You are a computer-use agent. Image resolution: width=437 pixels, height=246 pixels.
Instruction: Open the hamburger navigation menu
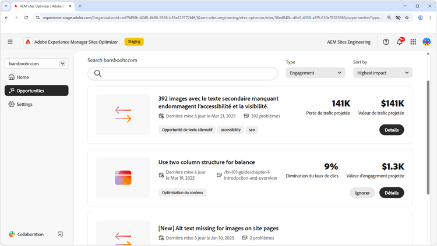point(10,42)
